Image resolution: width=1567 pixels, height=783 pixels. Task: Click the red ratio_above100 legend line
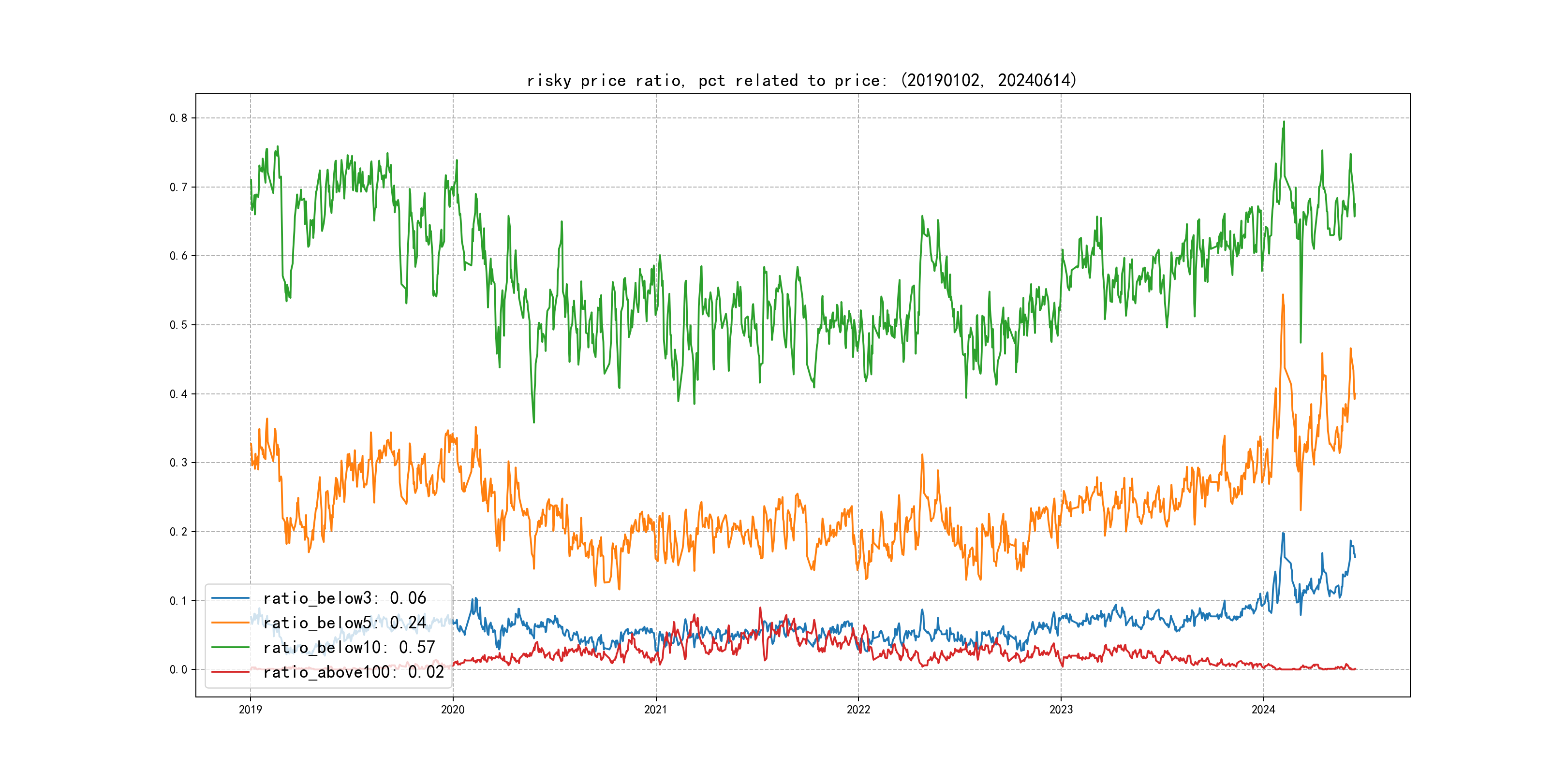click(230, 672)
